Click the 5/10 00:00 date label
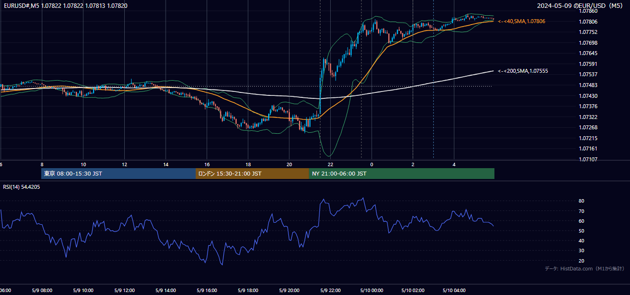 coord(372,291)
